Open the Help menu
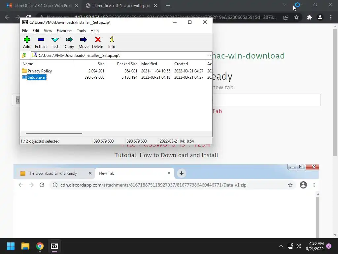This screenshot has height=254, width=338. 94,31
